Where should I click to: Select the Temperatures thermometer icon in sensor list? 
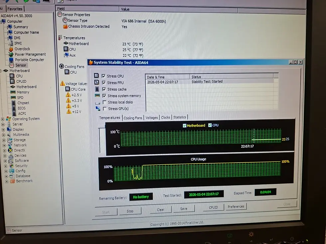(60, 38)
